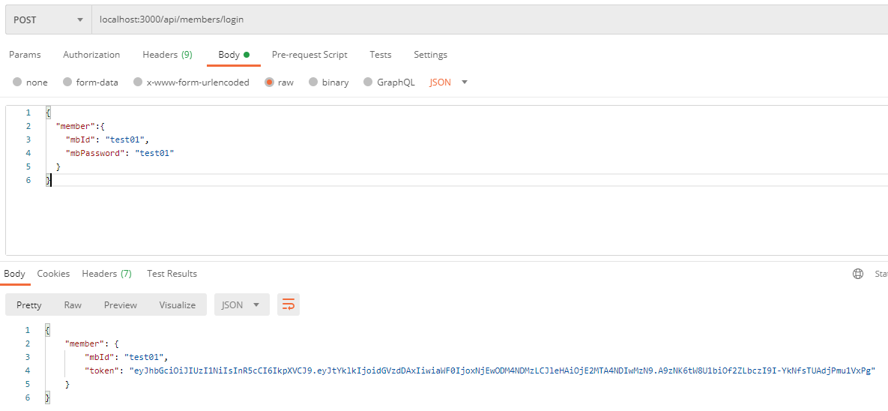Click the Preview response view button
The image size is (888, 411).
click(121, 304)
